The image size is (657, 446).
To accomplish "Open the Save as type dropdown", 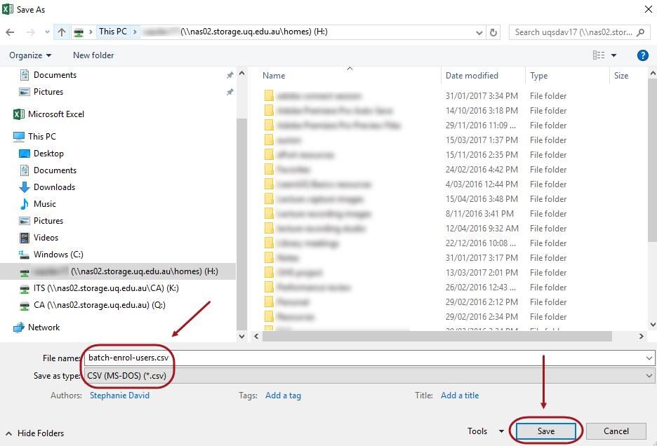I will coord(649,377).
